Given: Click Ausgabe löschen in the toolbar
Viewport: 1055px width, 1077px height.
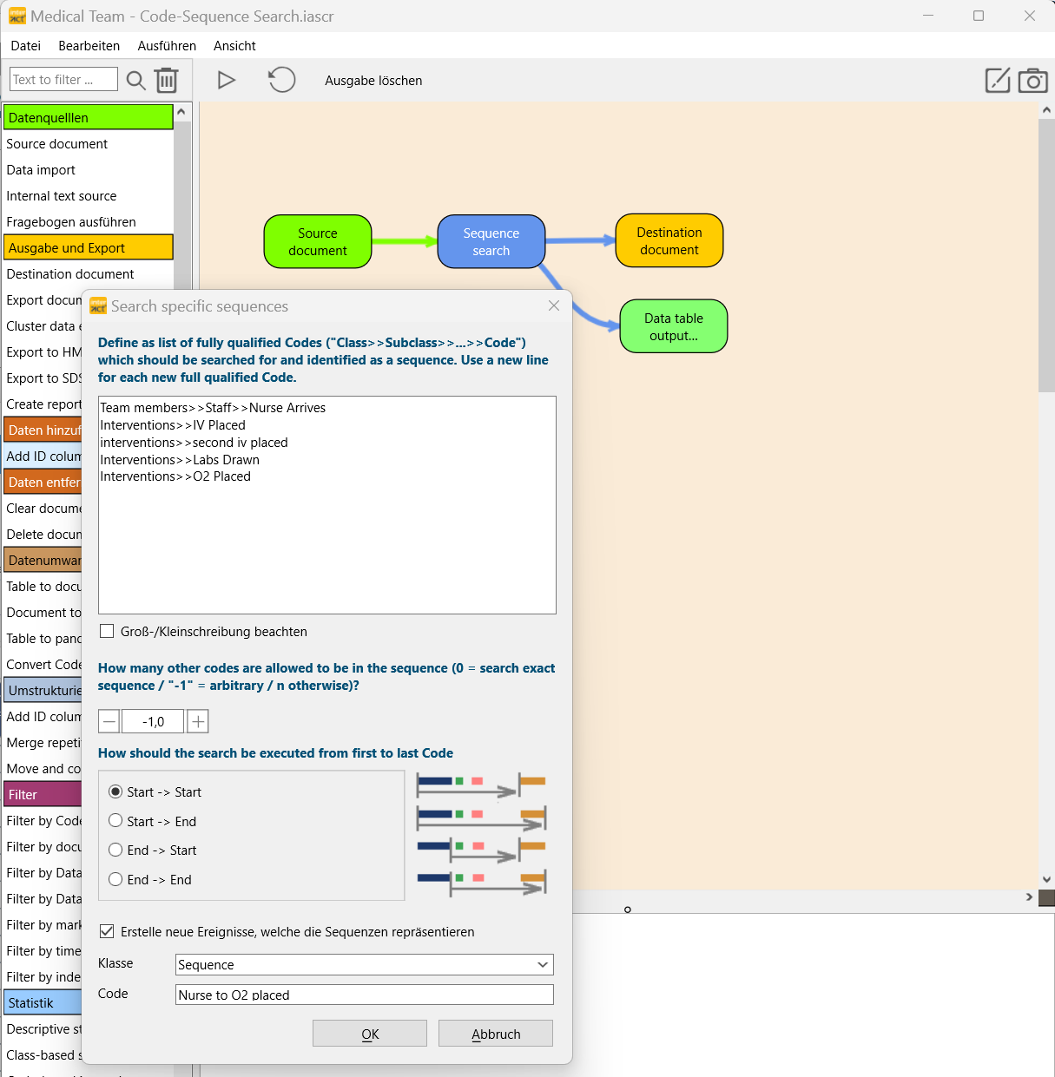Looking at the screenshot, I should (373, 81).
